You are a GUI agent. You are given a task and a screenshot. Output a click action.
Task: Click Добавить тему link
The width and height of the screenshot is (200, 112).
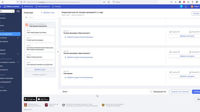point(48,12)
